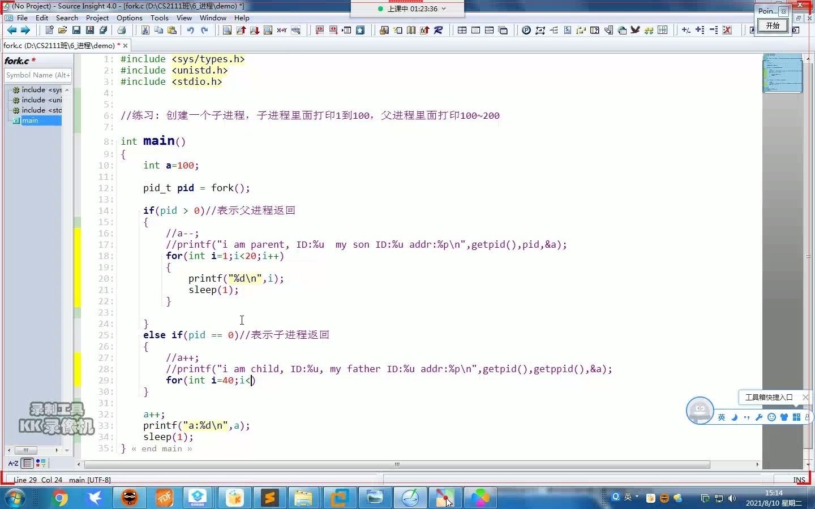Open a file using the Open icon
Viewport: 815px width, 509px height.
63,31
